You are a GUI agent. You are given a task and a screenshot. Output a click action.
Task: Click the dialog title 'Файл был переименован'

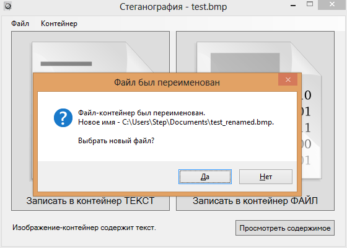click(167, 82)
